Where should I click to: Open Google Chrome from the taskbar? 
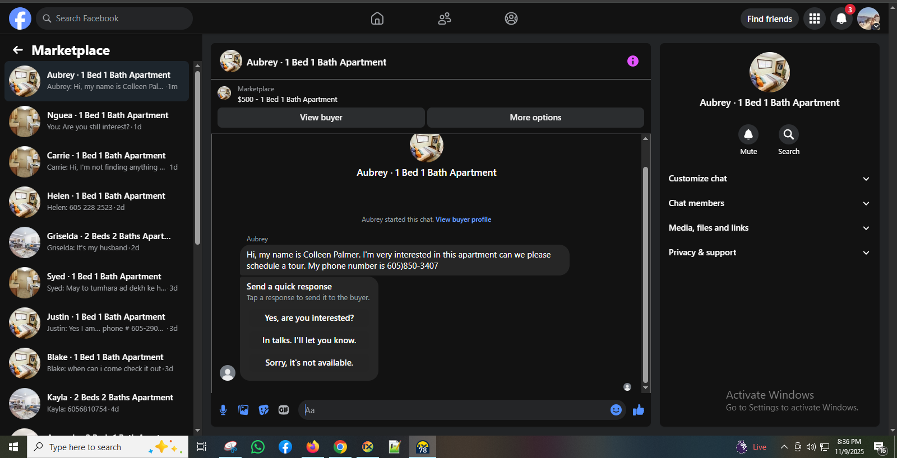(x=340, y=447)
